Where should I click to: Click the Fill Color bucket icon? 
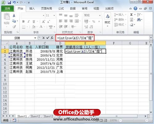tap(34, 27)
